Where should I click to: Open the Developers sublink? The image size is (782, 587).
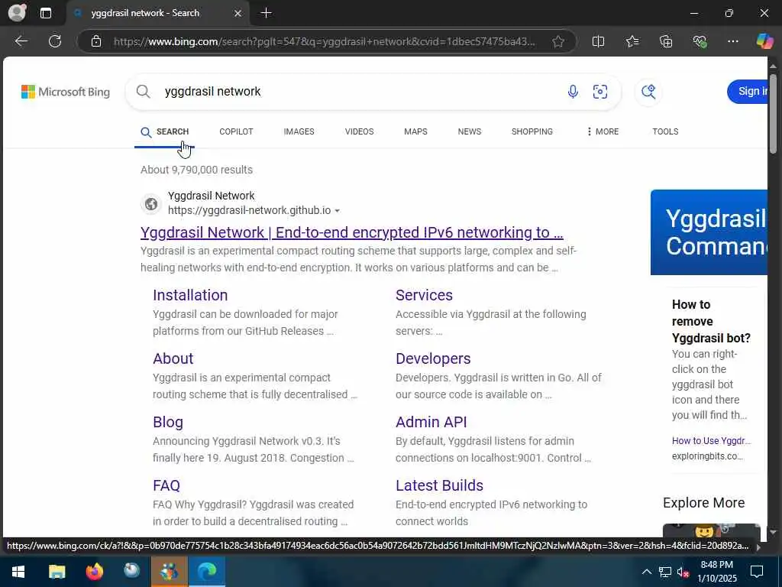point(433,358)
